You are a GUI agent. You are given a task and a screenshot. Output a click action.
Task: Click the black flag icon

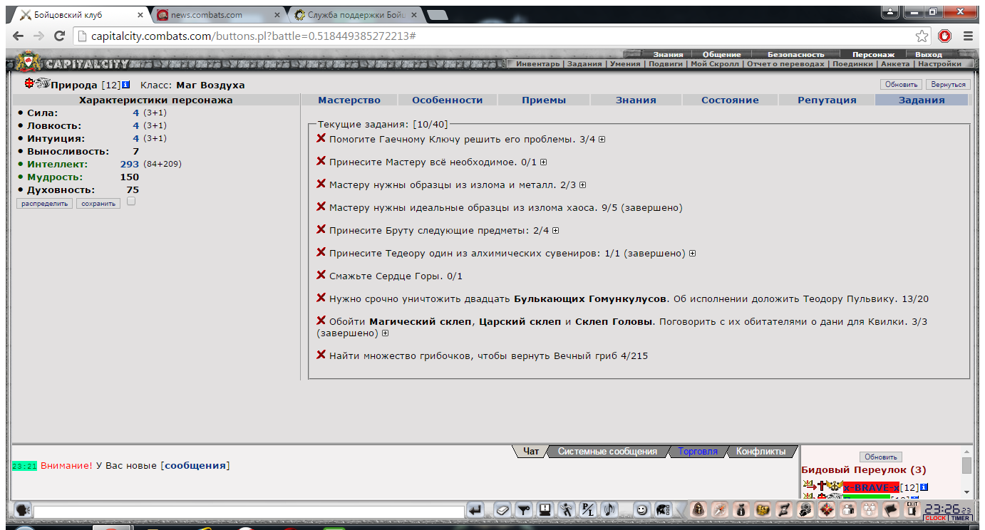[x=890, y=510]
